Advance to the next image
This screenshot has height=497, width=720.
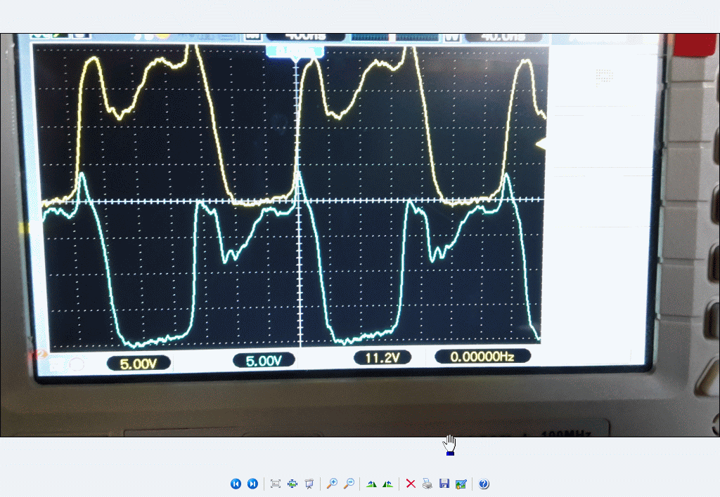pyautogui.click(x=252, y=484)
